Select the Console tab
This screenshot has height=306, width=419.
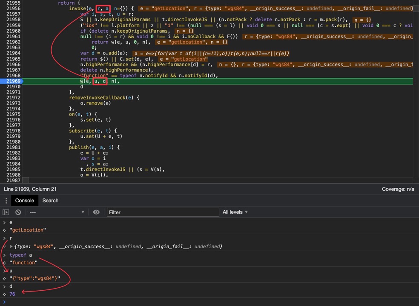tap(24, 201)
